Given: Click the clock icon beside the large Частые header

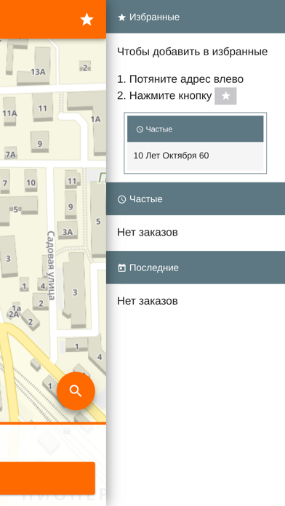Looking at the screenshot, I should [x=121, y=199].
